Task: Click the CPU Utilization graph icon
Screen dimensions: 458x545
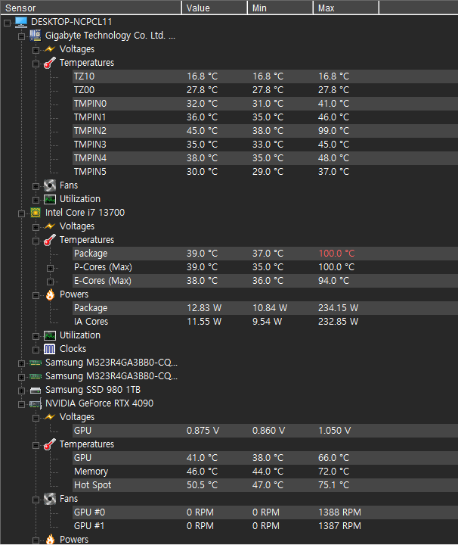Action: pos(50,335)
